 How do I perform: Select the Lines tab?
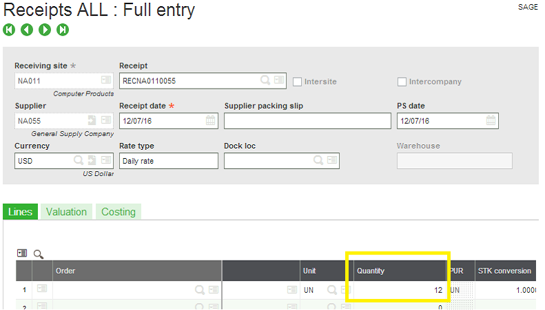pyautogui.click(x=20, y=212)
